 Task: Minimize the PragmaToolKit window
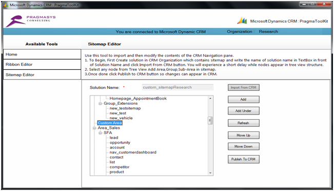[304, 4]
